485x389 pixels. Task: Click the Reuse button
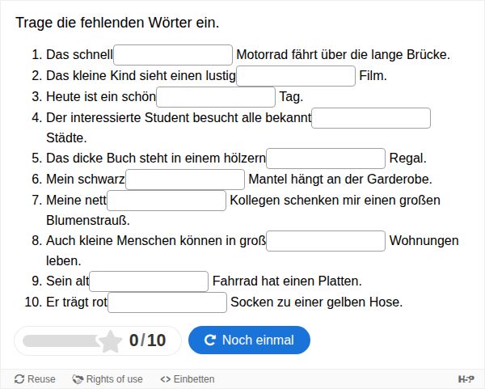35,379
